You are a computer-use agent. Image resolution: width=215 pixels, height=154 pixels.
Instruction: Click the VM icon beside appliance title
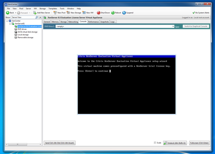pyautogui.click(x=45, y=17)
